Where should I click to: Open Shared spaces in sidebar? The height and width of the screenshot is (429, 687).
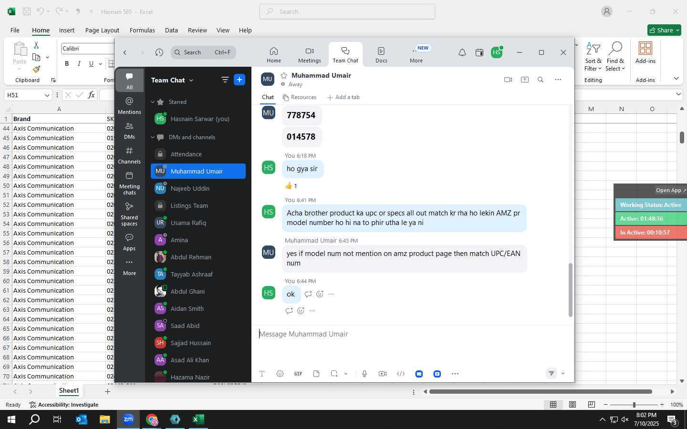[x=129, y=214]
